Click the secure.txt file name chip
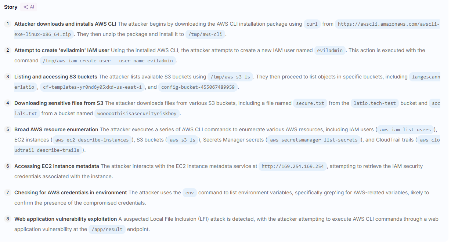Screen dimensions: 451x242 [310, 103]
